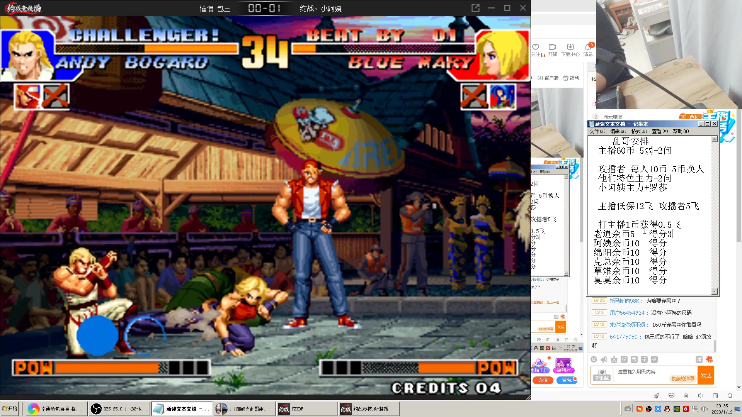The image size is (742, 417).
Task: Click the heartbeat icon below chat
Action: pyautogui.click(x=671, y=396)
